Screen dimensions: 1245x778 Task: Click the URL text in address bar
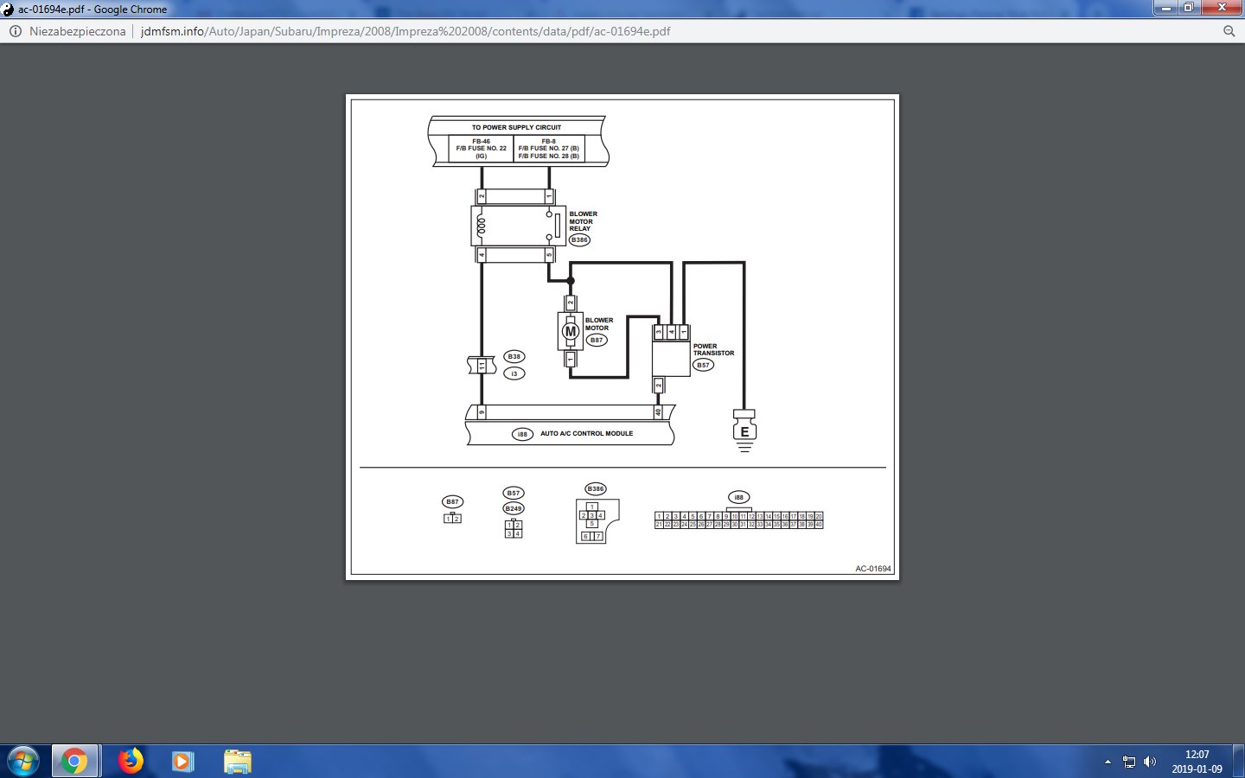[x=405, y=31]
